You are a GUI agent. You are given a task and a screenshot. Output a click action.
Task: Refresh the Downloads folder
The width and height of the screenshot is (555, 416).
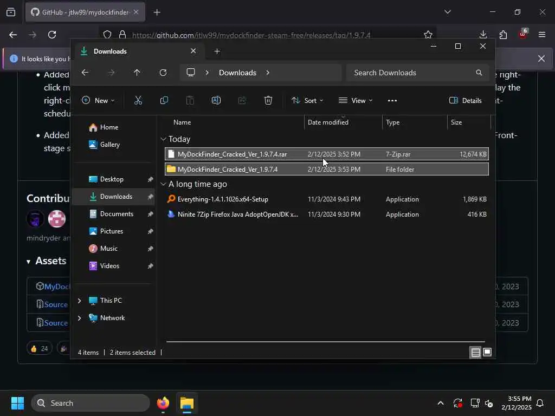click(x=163, y=73)
